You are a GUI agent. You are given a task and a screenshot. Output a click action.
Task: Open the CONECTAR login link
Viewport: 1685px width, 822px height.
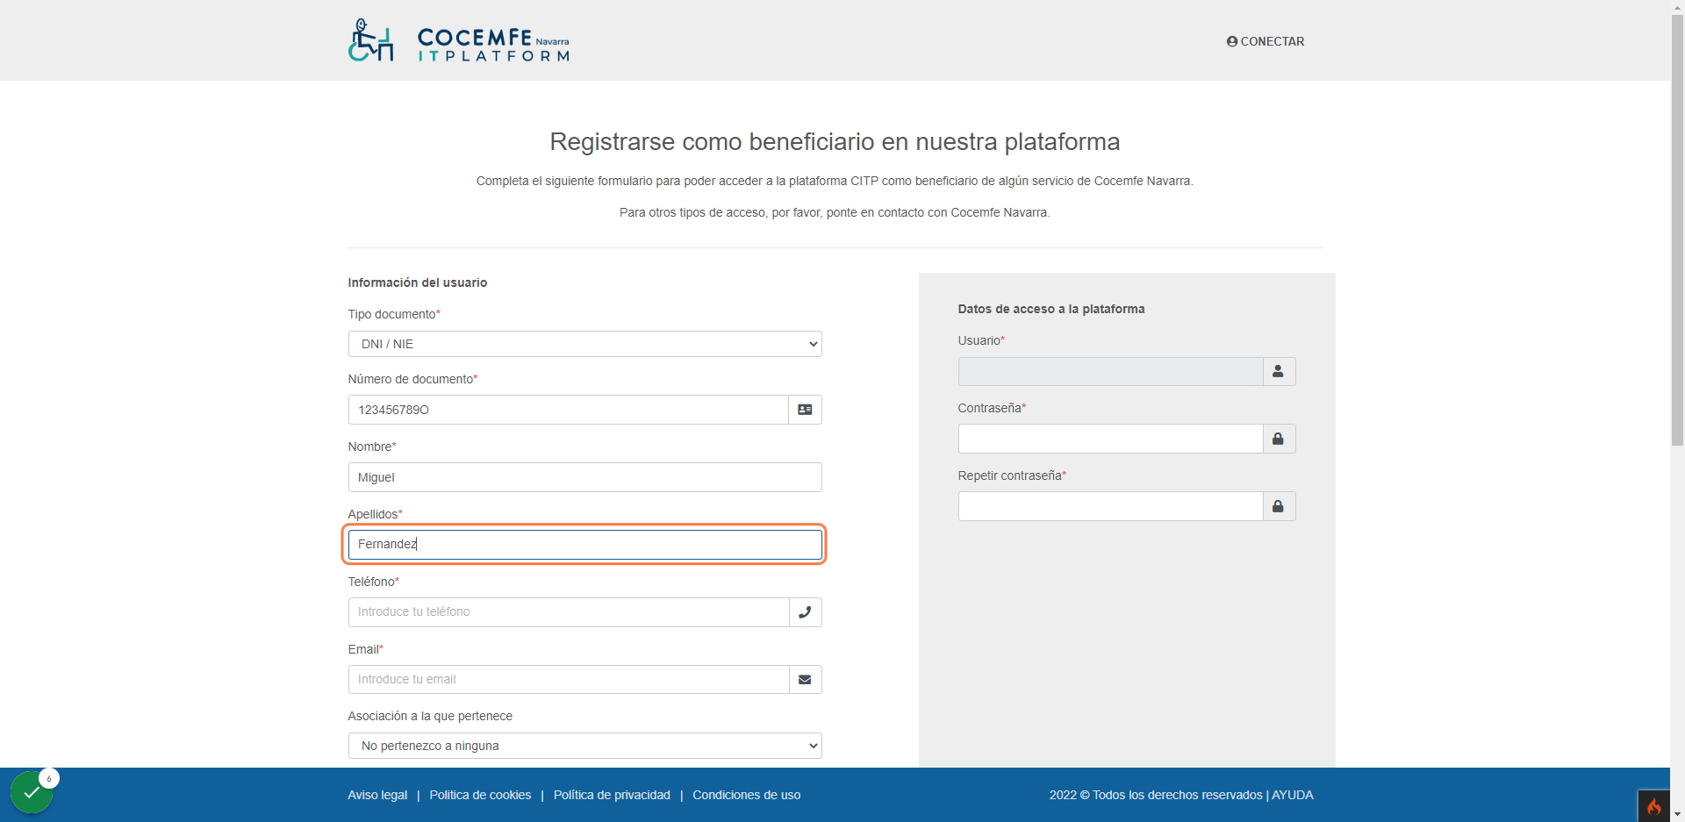click(x=1266, y=41)
